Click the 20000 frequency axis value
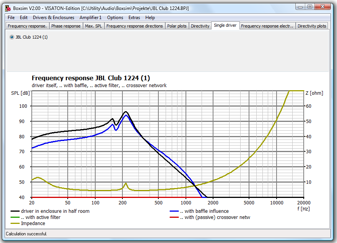This screenshot has height=243, width=337. [x=304, y=202]
